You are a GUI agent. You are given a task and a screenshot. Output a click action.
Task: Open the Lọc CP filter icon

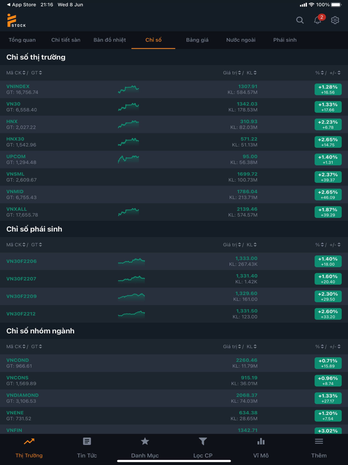tap(203, 442)
